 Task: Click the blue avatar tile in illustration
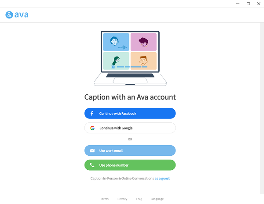(x=116, y=42)
